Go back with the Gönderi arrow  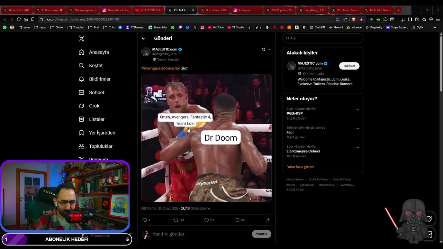click(144, 38)
